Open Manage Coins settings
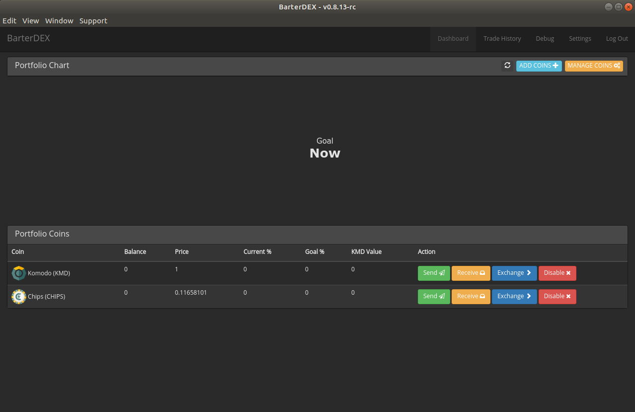This screenshot has height=412, width=635. 594,66
